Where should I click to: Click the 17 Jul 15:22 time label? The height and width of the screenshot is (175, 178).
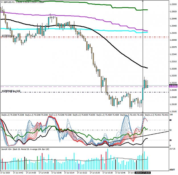82,173
